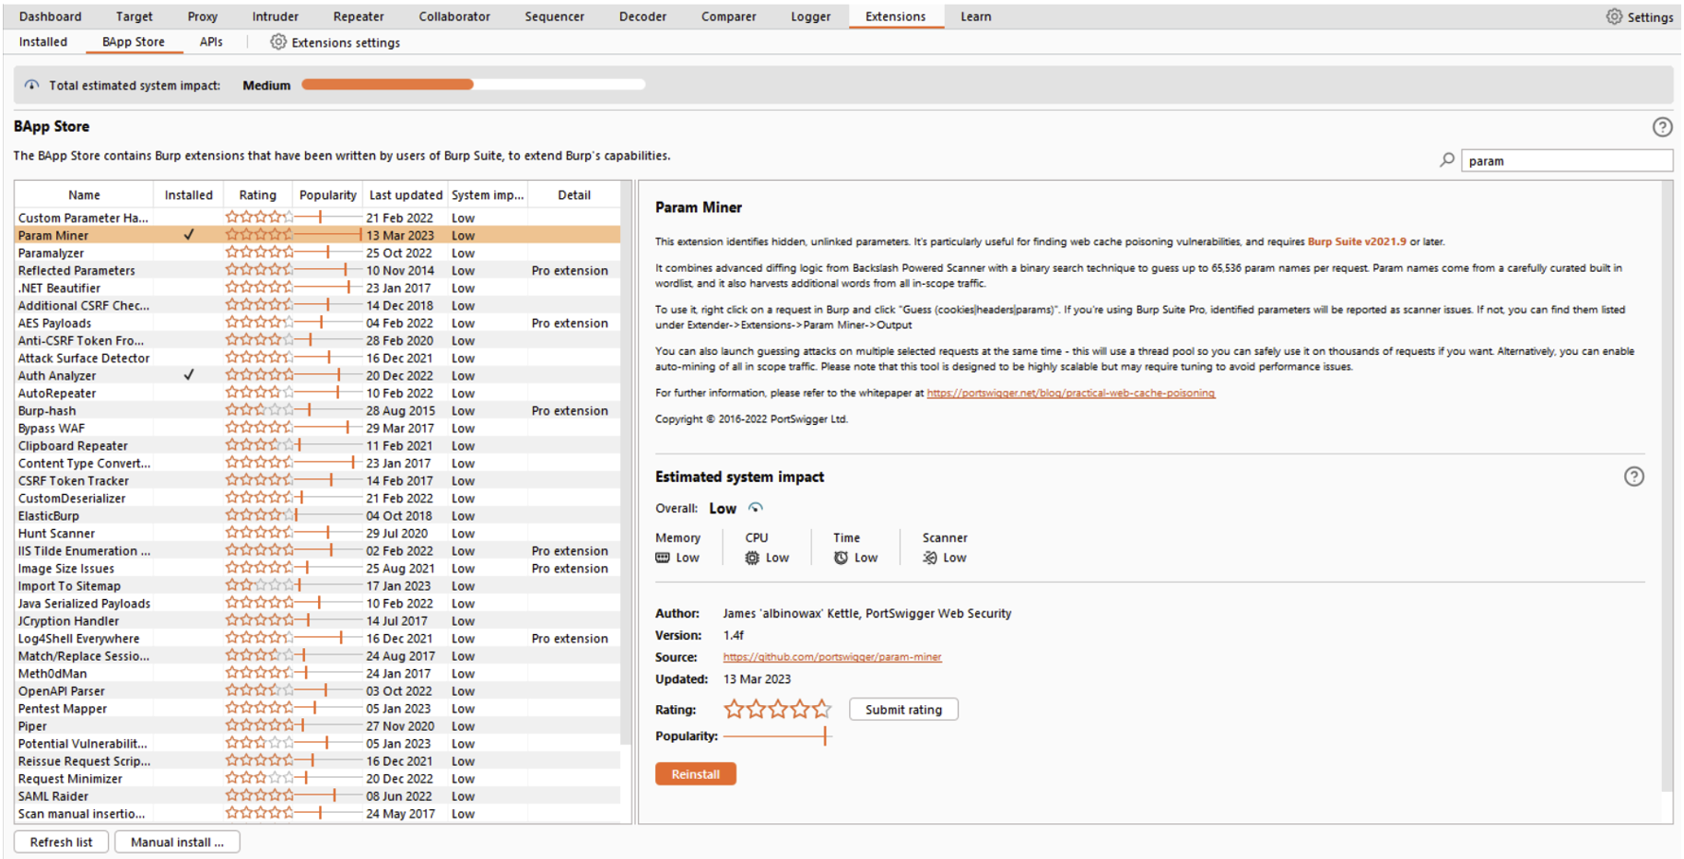
Task: Click the Scanner impact icon
Action: (x=930, y=558)
